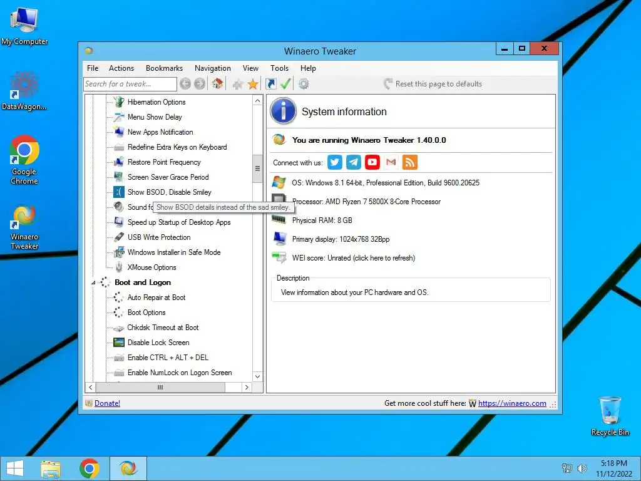Screen dimensions: 641x481
Task: Open the RSS feed icon
Action: 410,162
